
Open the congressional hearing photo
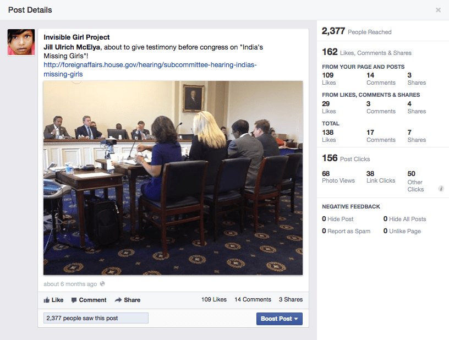tap(173, 178)
